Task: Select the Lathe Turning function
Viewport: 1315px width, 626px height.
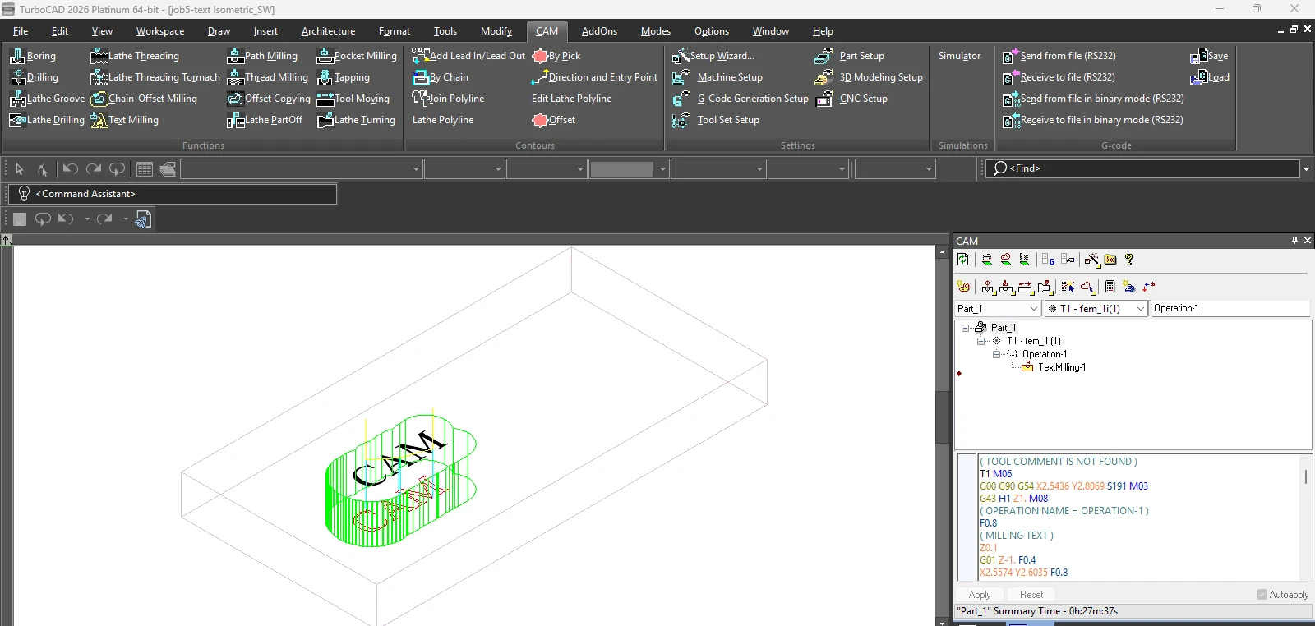Action: tap(356, 120)
